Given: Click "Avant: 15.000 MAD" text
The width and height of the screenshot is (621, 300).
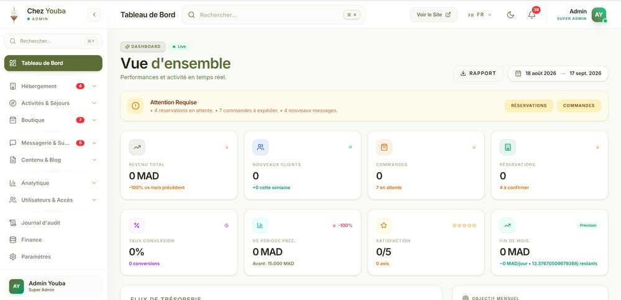Looking at the screenshot, I should 273,263.
